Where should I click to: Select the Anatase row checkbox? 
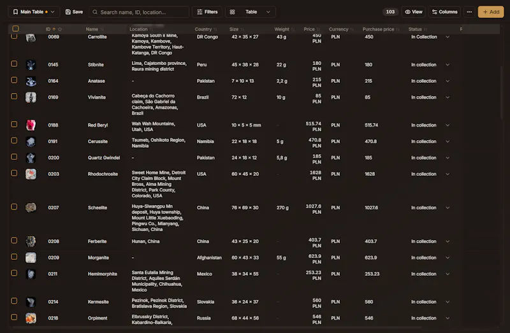pos(14,80)
